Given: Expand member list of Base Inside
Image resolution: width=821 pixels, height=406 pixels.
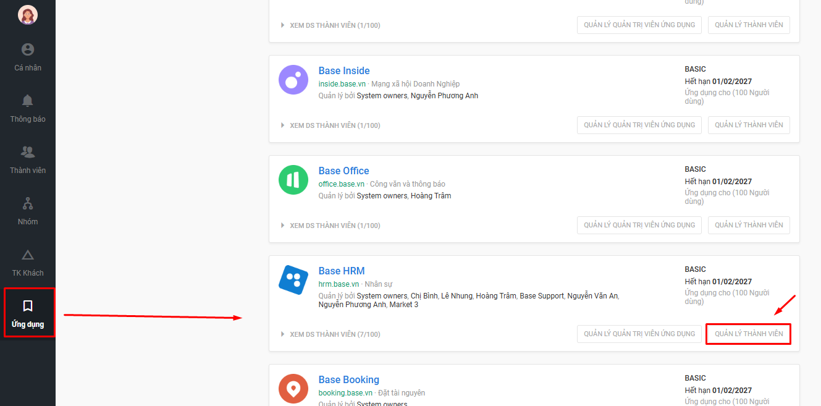Looking at the screenshot, I should (331, 125).
